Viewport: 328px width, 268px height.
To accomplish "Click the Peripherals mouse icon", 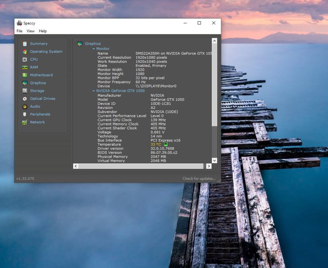I will pos(25,114).
